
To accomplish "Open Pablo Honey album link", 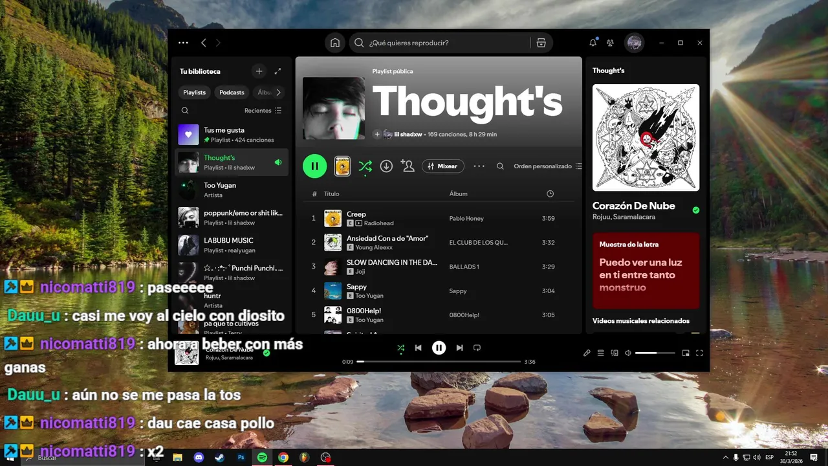I will 466,219.
